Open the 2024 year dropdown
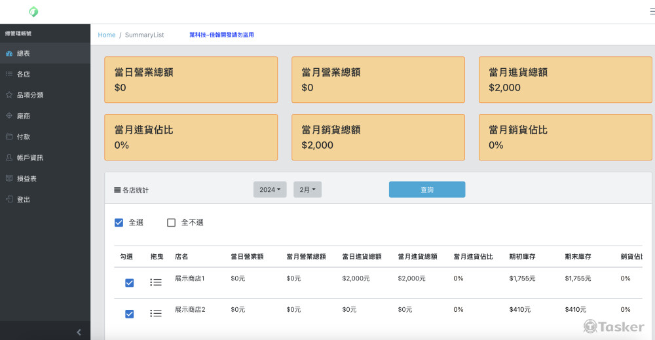Viewport: 655px width, 340px height. (x=270, y=189)
